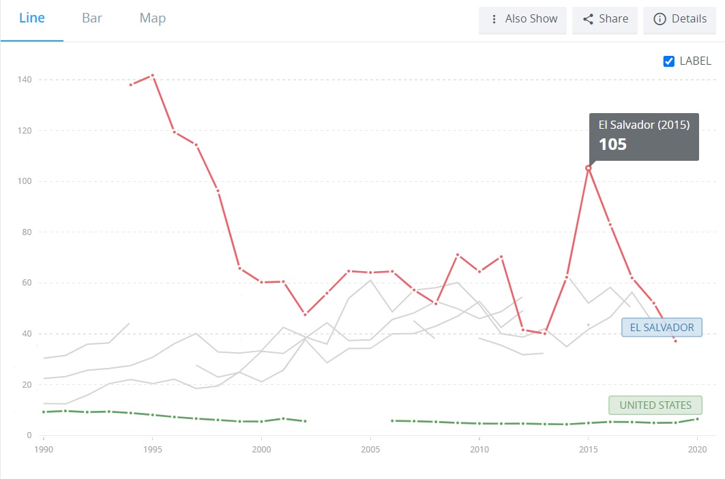Click El Salvador 2019 data point

[675, 341]
